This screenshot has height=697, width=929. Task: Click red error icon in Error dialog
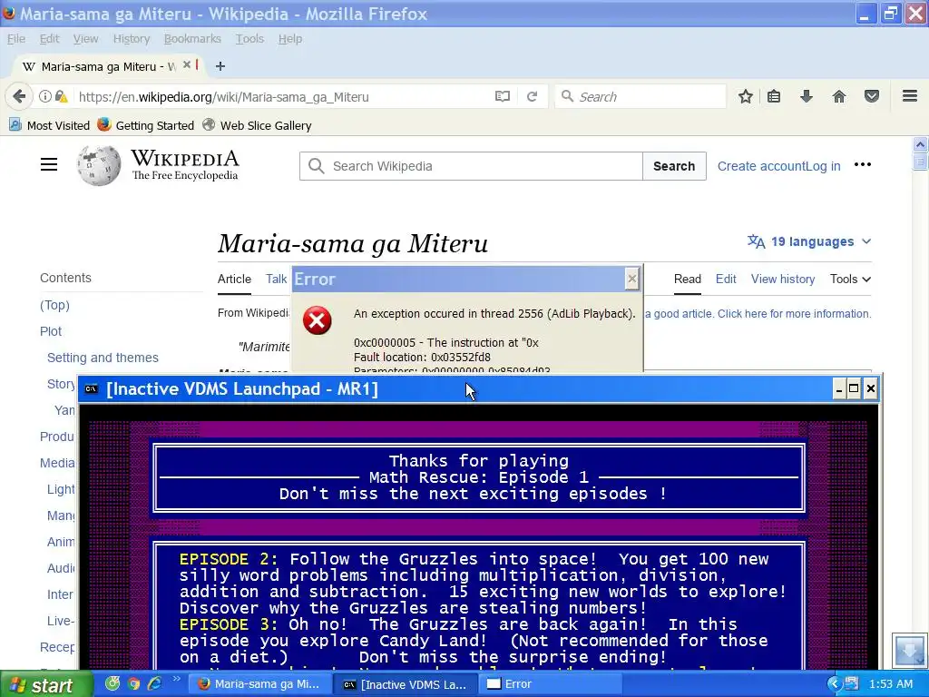pyautogui.click(x=318, y=320)
